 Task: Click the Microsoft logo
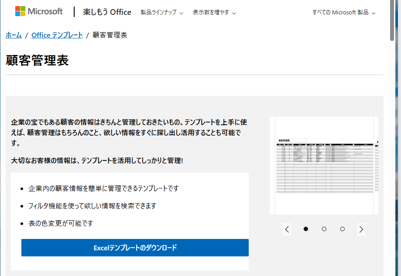click(39, 11)
